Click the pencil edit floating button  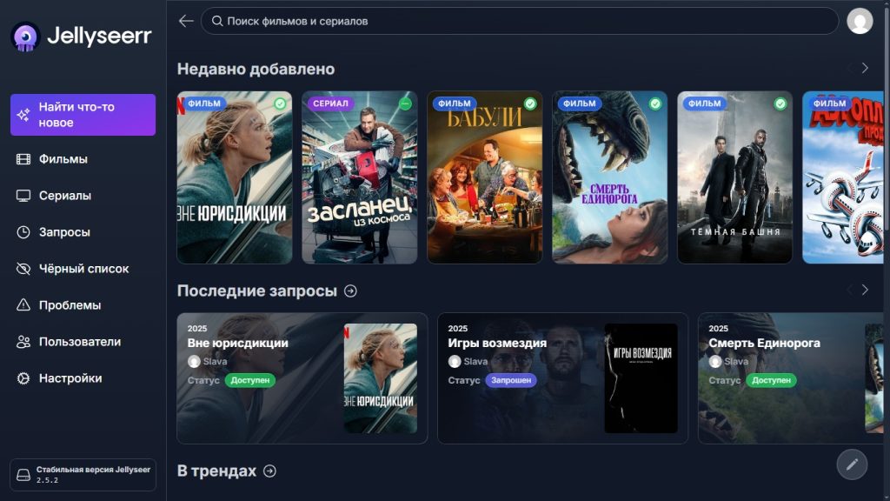coord(852,464)
